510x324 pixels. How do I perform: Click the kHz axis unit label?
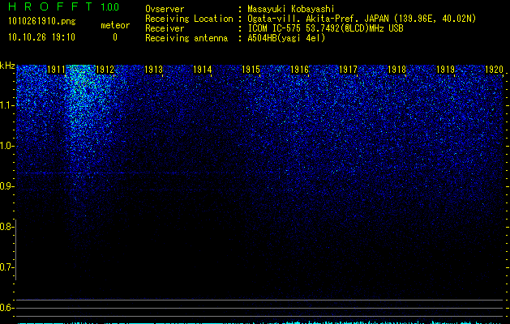tap(7, 66)
